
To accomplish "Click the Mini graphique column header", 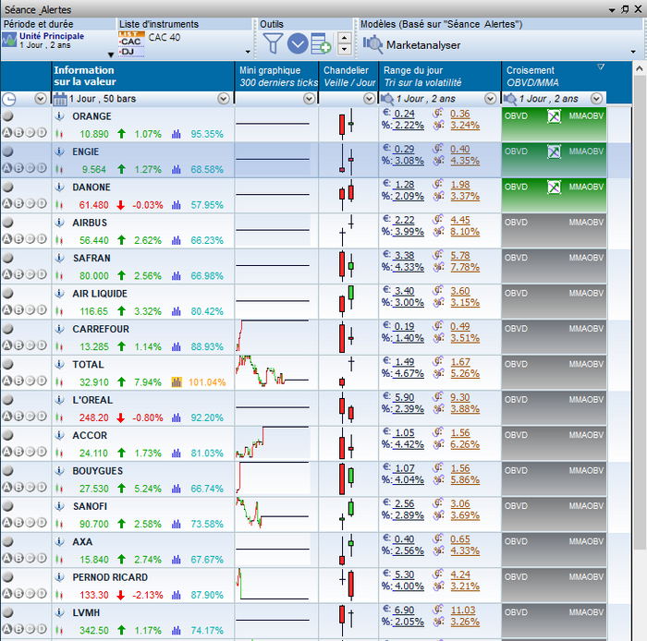I will point(276,77).
